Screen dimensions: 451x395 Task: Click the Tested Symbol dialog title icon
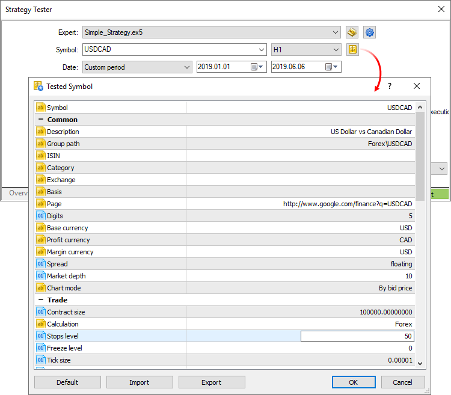point(38,87)
